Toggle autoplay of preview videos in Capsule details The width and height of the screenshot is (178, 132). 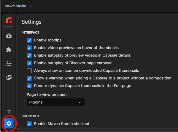point(29,56)
